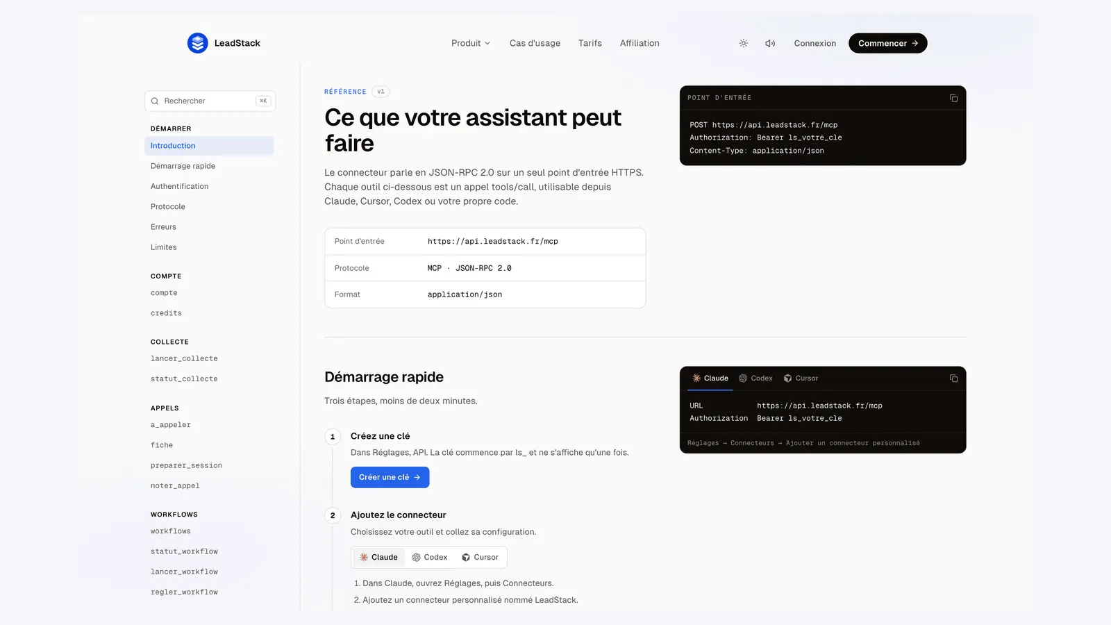Go to the Tarifs page
Viewport: 1111px width, 625px height.
[590, 43]
